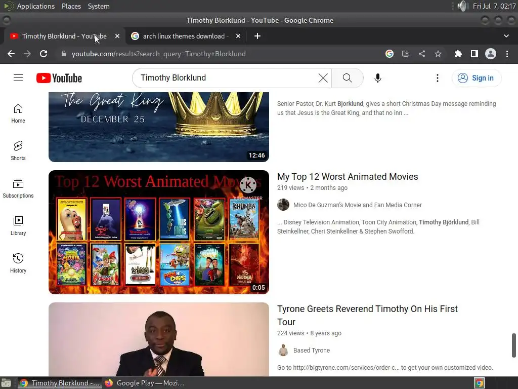Image resolution: width=518 pixels, height=389 pixels.
Task: Open History from the sidebar
Action: [18, 263]
